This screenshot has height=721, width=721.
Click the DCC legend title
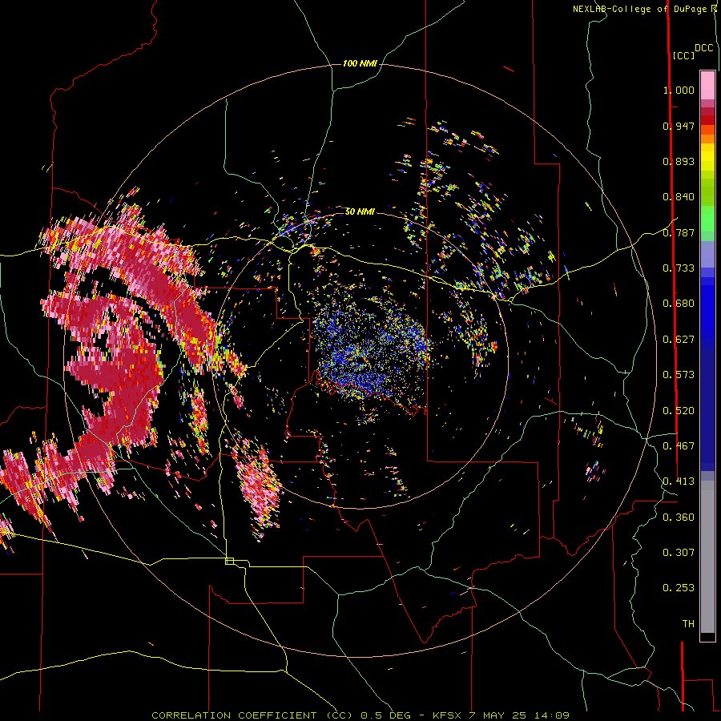pyautogui.click(x=703, y=48)
